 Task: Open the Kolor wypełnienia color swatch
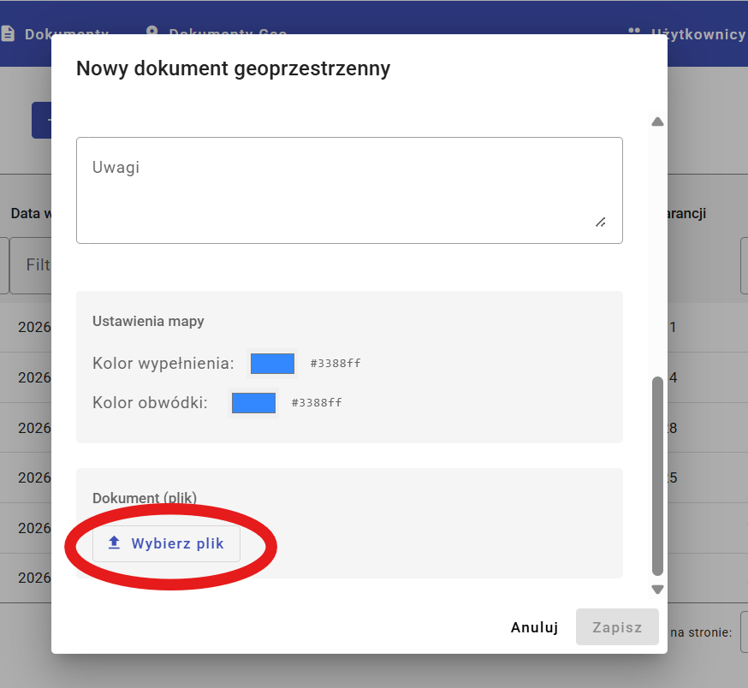(271, 363)
